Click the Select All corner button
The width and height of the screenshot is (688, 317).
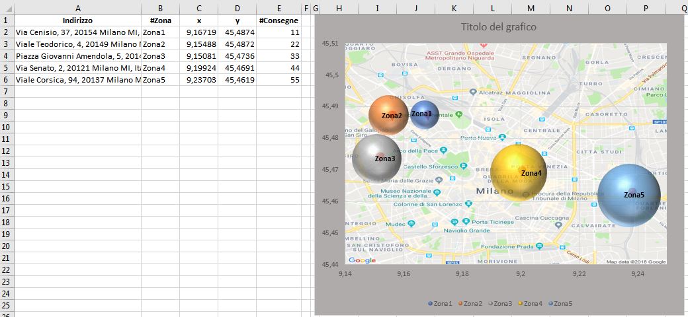point(7,8)
